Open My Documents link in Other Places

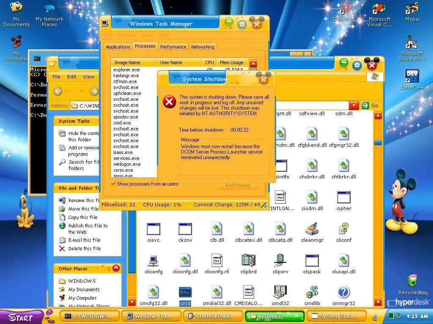click(79, 289)
